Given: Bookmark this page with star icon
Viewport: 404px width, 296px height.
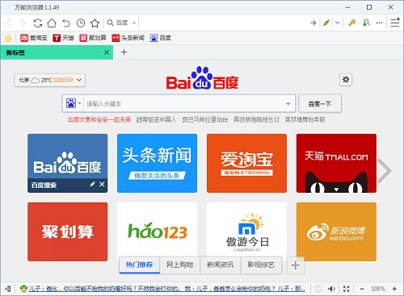Looking at the screenshot, I should click(x=95, y=23).
